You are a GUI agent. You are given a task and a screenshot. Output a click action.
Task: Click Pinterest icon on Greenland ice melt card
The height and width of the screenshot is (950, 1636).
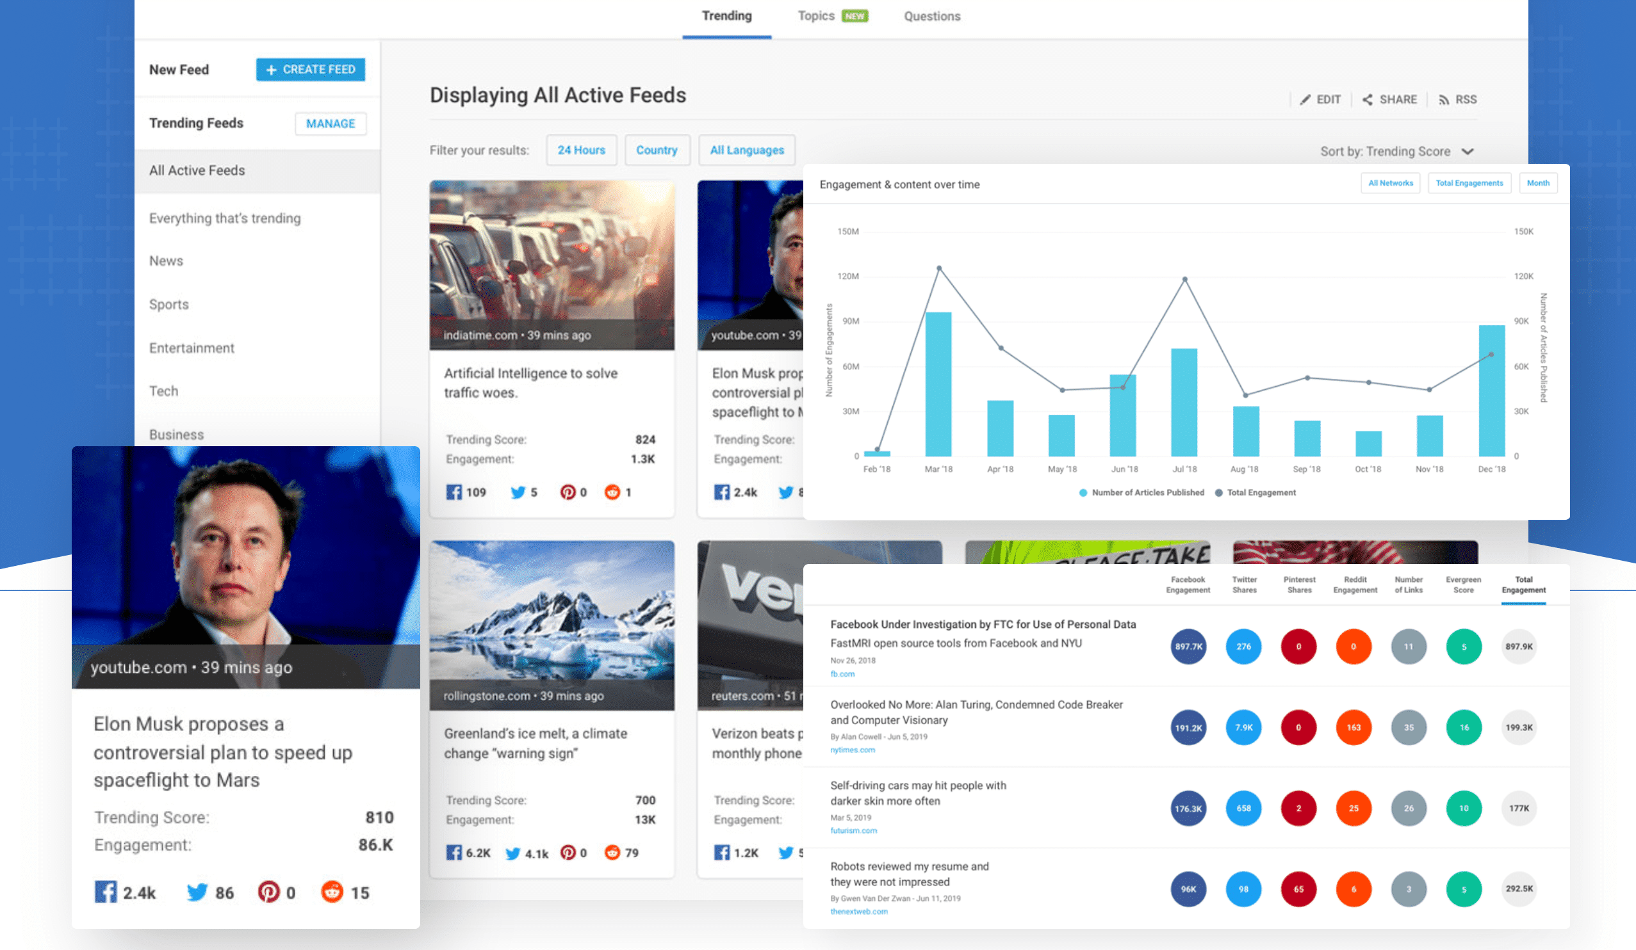point(568,852)
